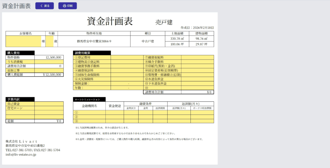Select the ⑥火災保険料 amount field

[x=127, y=79]
